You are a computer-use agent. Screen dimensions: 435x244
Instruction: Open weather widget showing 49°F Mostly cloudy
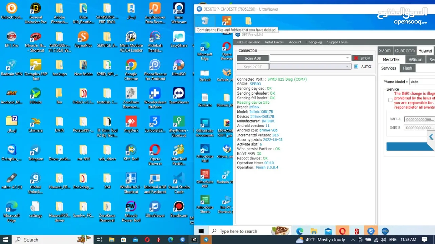(x=320, y=240)
